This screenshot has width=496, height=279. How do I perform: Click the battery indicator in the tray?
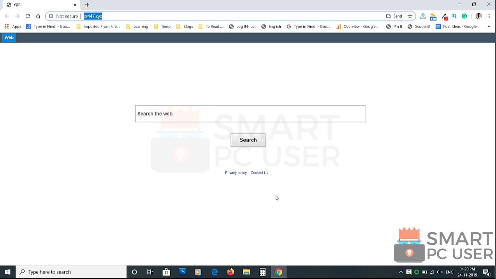tap(424, 272)
